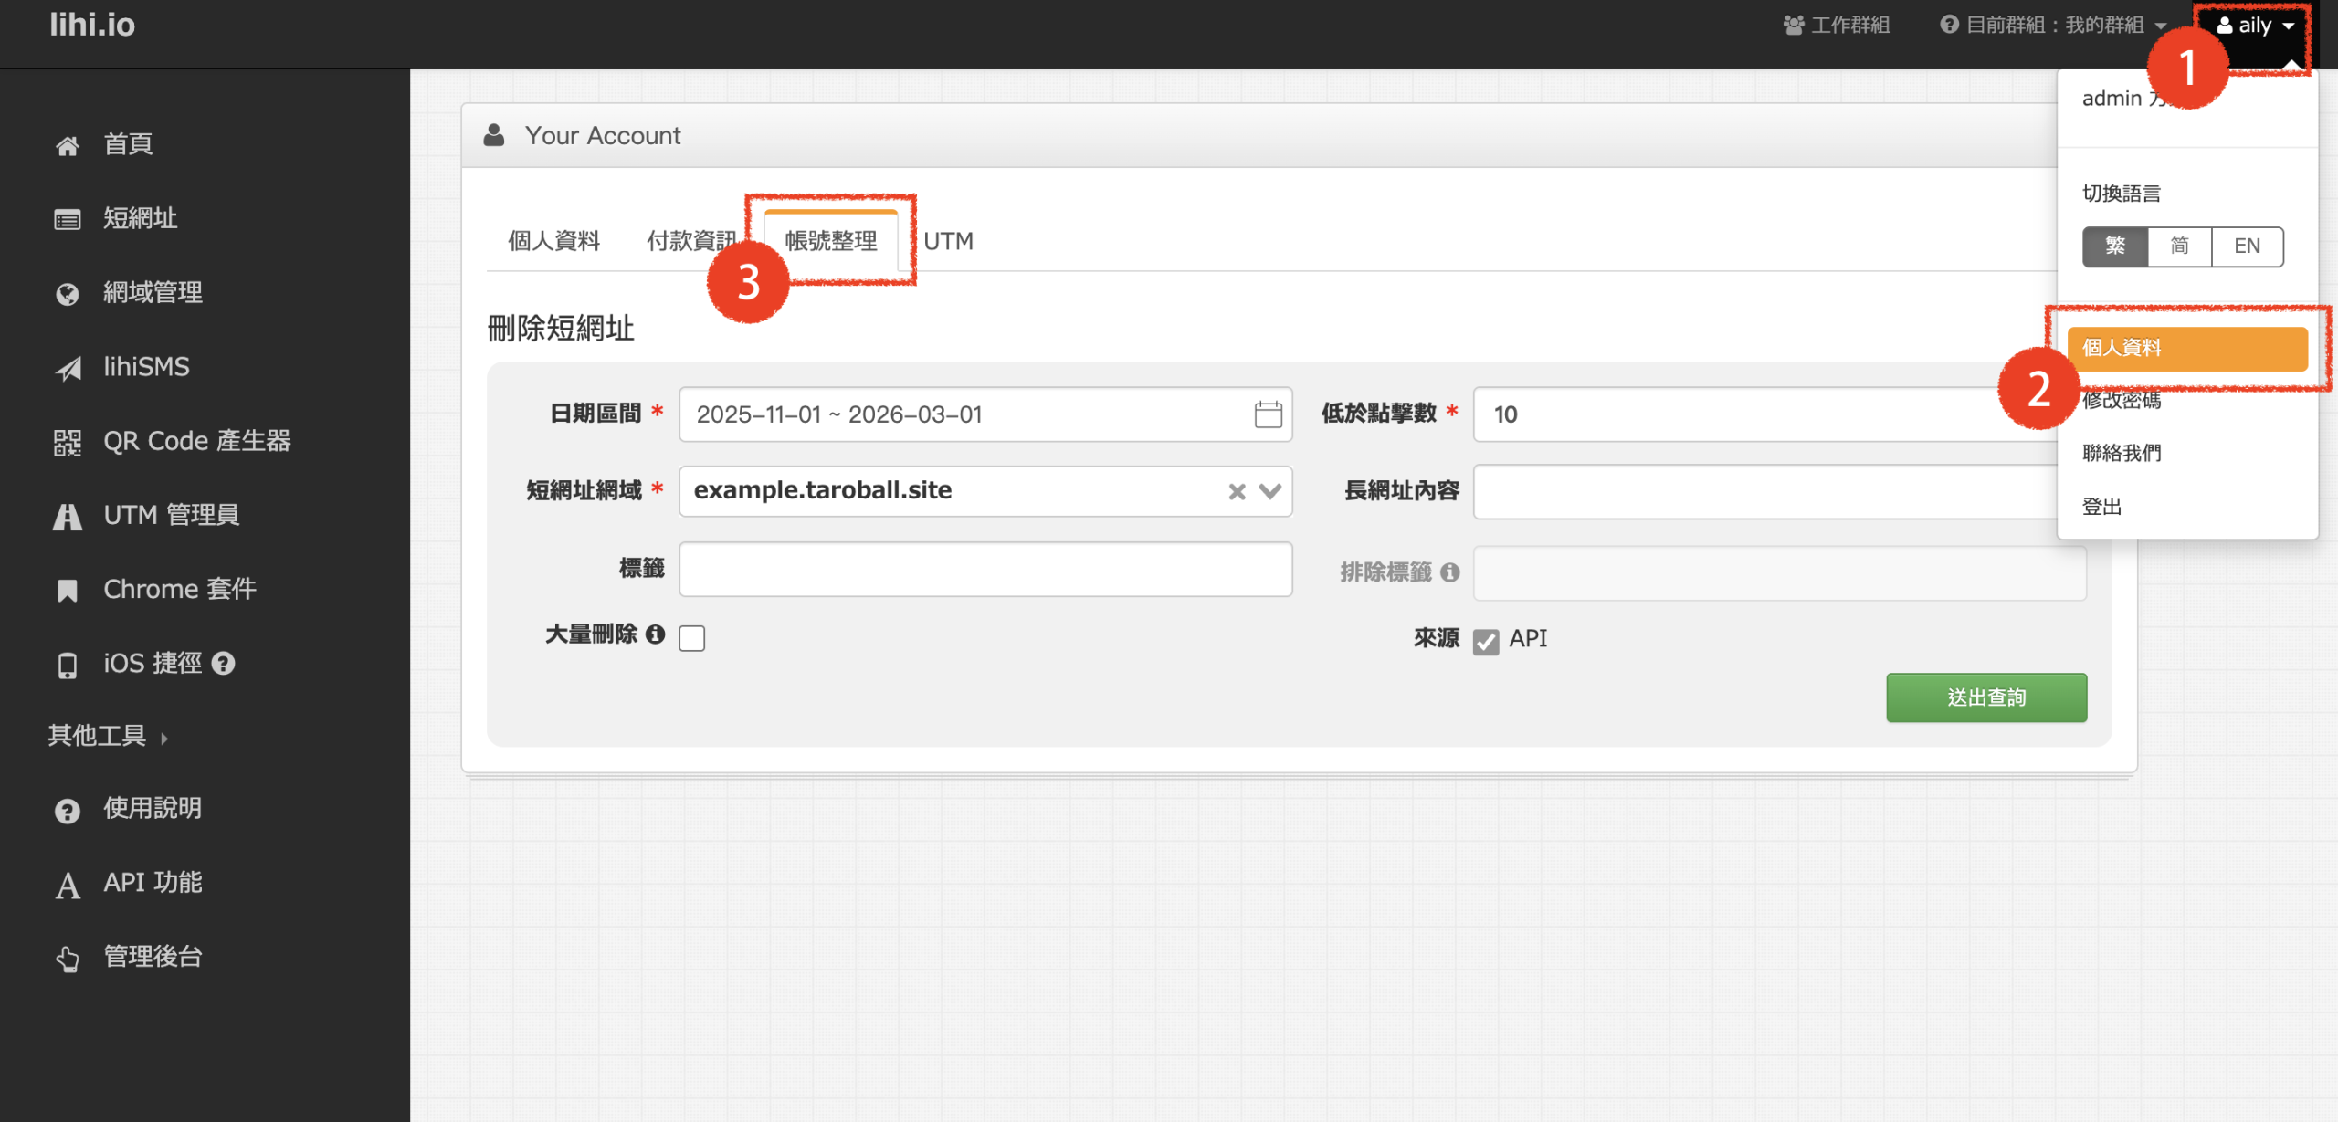Uncheck the API source checkbox
2338x1122 pixels.
(x=1485, y=641)
